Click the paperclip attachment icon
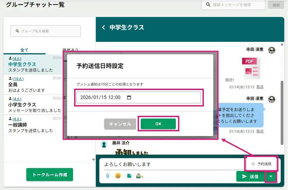 pos(108,176)
